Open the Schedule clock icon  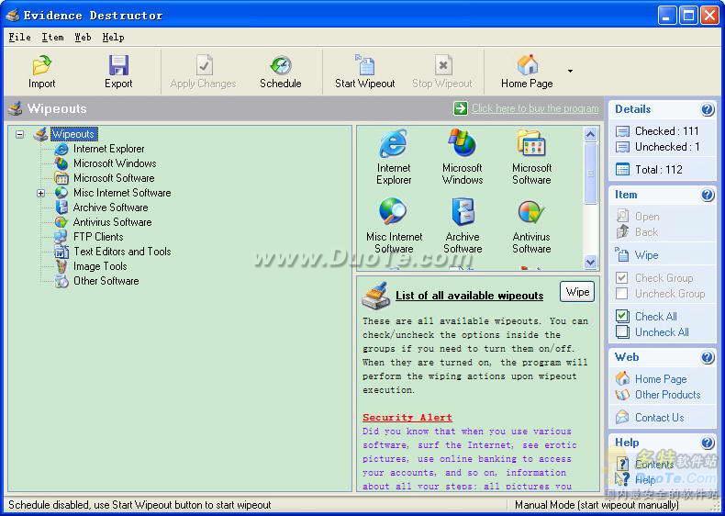click(x=281, y=65)
